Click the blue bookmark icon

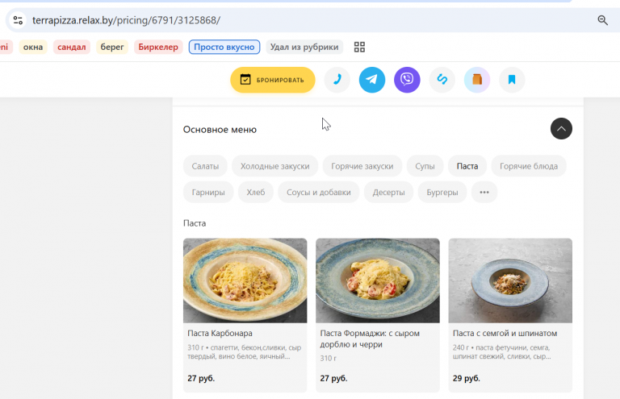pyautogui.click(x=512, y=80)
